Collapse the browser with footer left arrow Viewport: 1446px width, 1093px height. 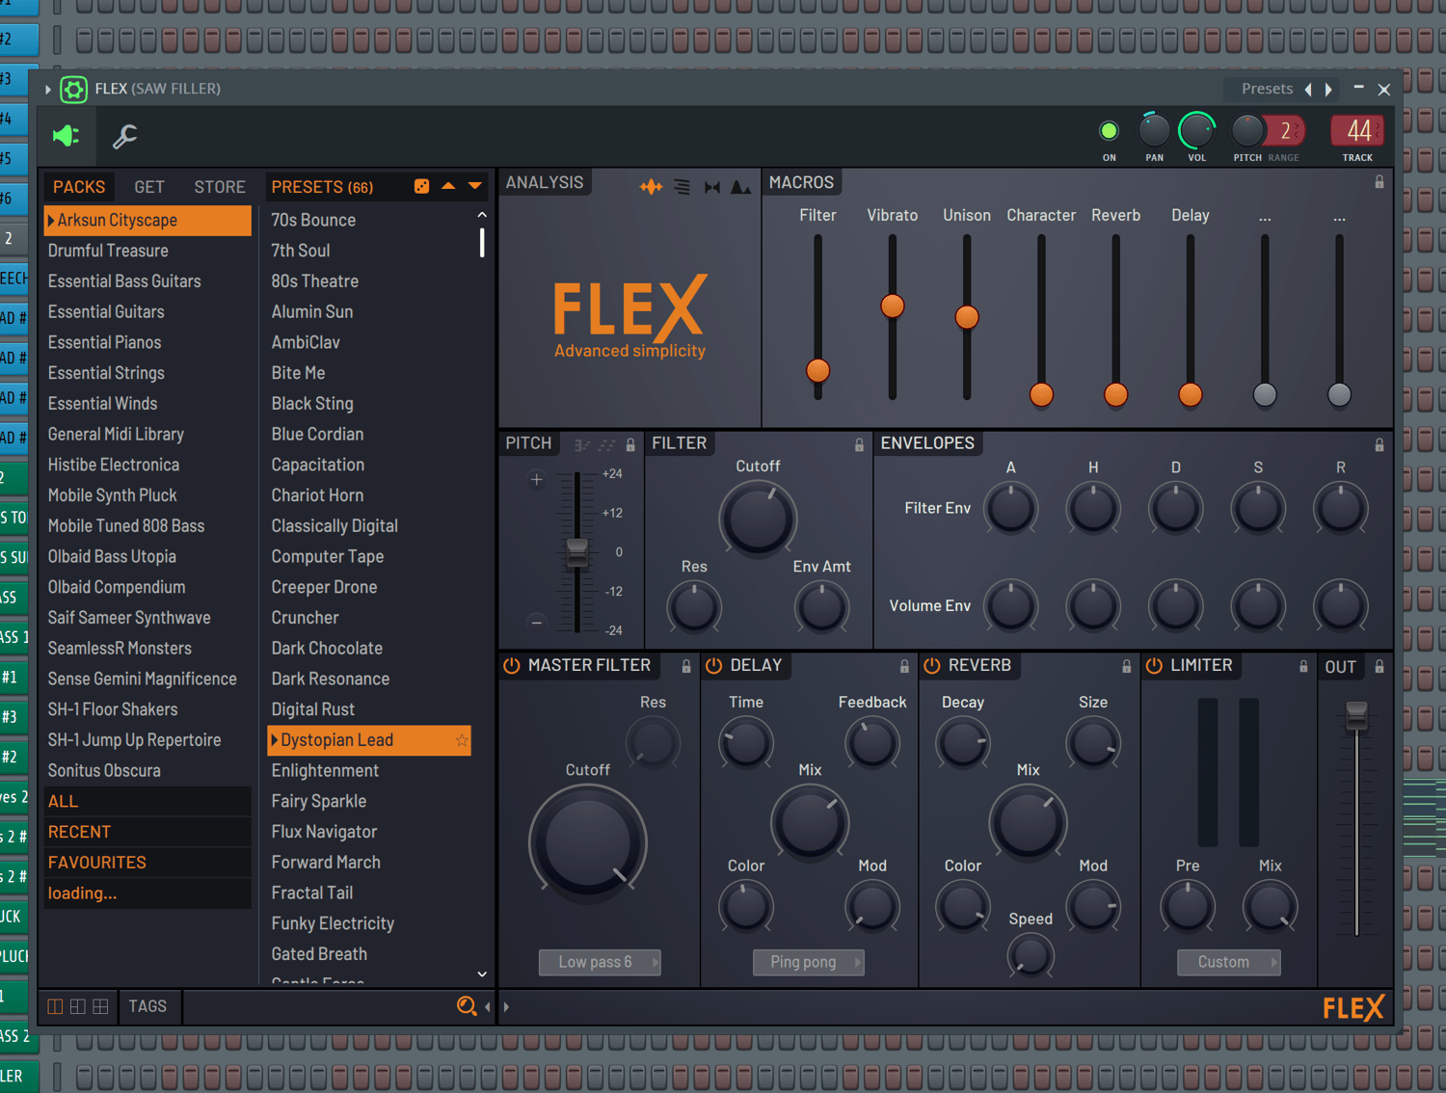point(488,1006)
